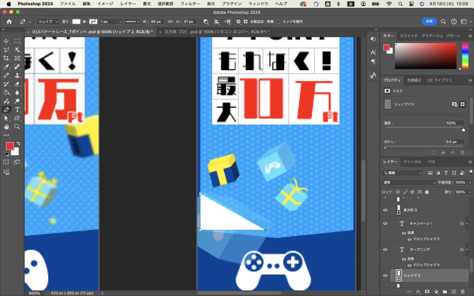Select the Zoom tool in toolbox

point(17,126)
